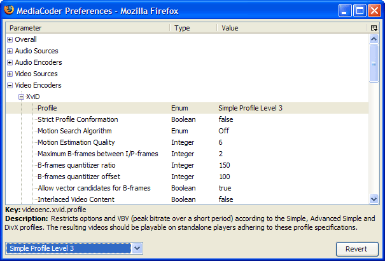Click the Video Sources label

[x=36, y=74]
